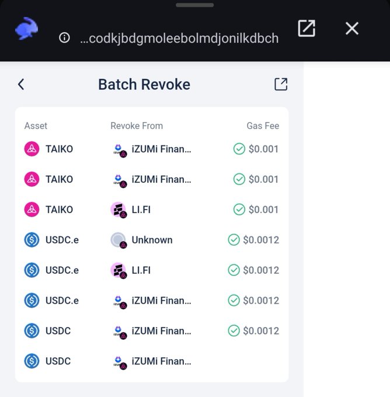Click the LI.FI label in TAIKO row
This screenshot has height=397, width=390.
(141, 210)
